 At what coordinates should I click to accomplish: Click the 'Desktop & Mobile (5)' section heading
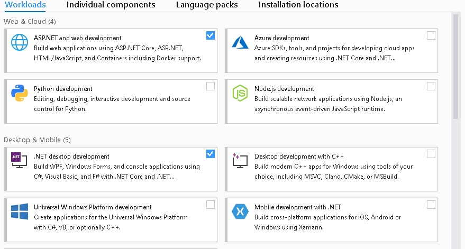37,140
